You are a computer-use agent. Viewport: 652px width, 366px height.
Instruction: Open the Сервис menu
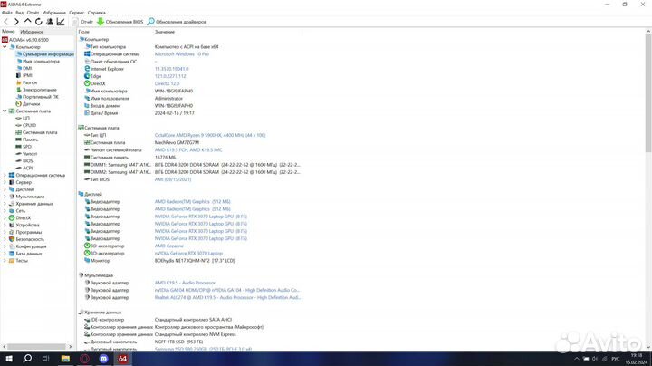point(76,13)
